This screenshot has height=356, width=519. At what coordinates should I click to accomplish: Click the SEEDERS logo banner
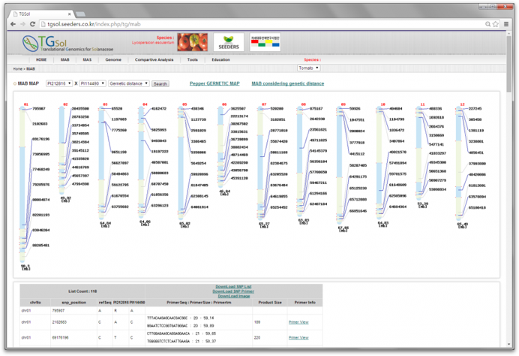click(228, 42)
